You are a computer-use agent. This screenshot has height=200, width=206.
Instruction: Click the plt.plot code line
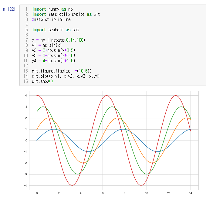[66, 76]
